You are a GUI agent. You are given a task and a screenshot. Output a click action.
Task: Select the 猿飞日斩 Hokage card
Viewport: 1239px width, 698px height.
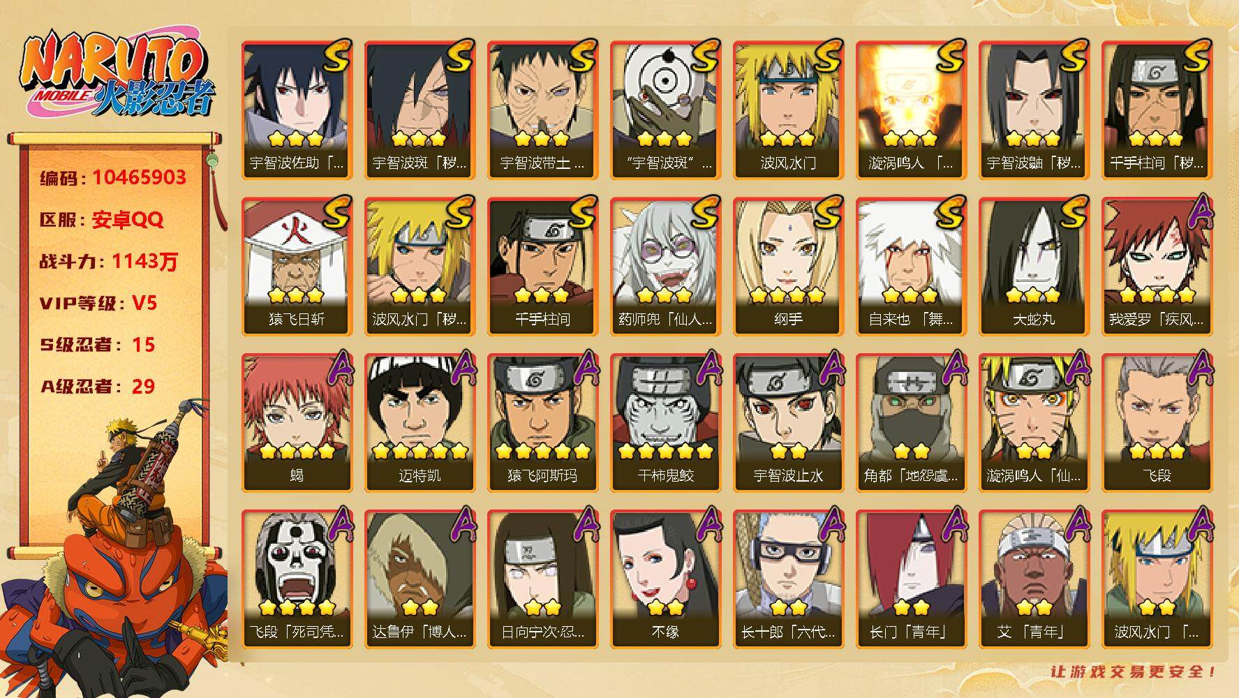click(x=297, y=267)
